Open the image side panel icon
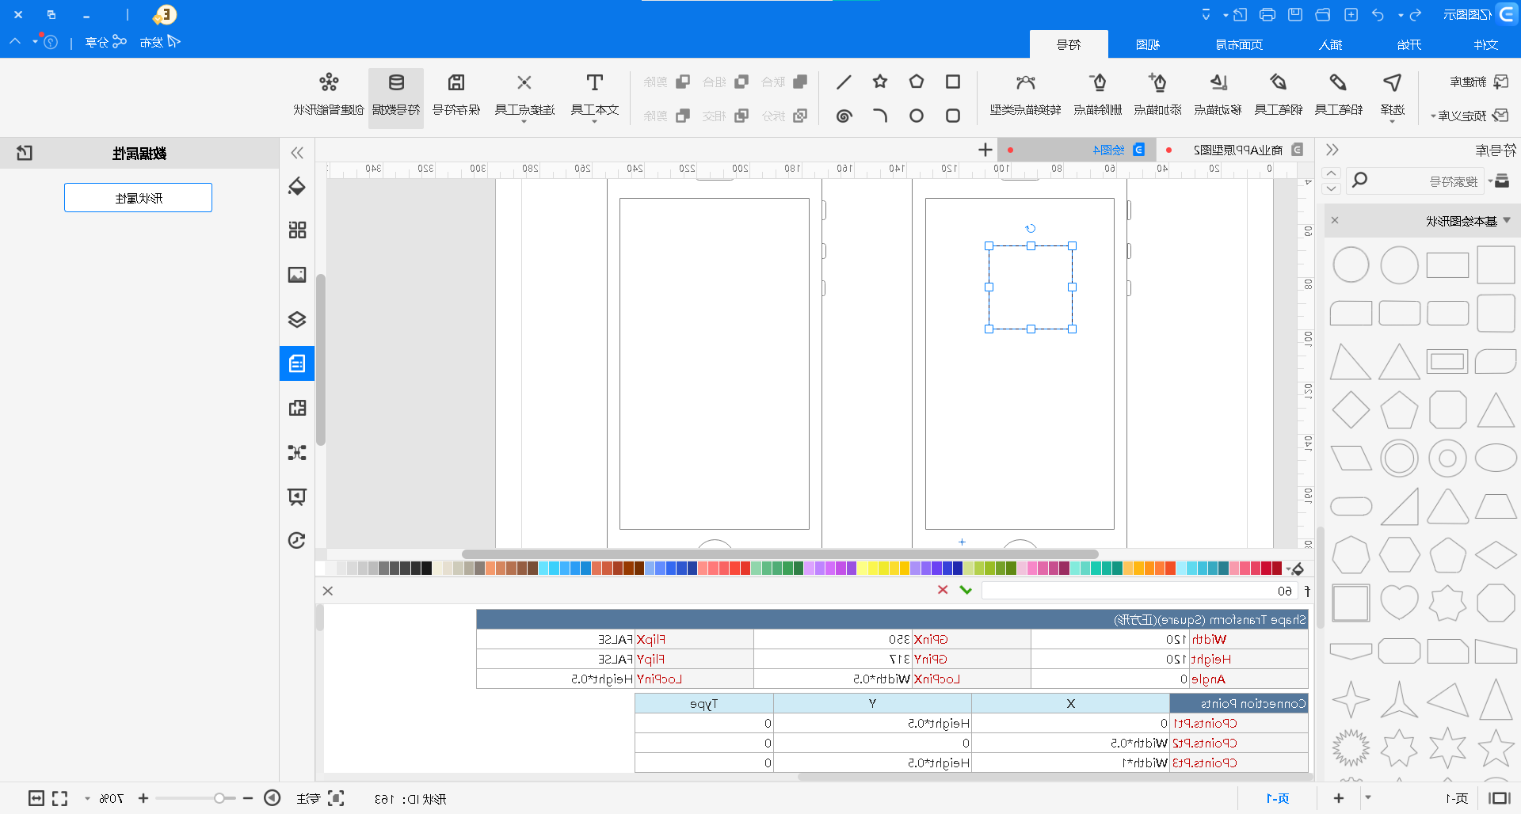Viewport: 1521px width, 814px height. pyautogui.click(x=297, y=275)
